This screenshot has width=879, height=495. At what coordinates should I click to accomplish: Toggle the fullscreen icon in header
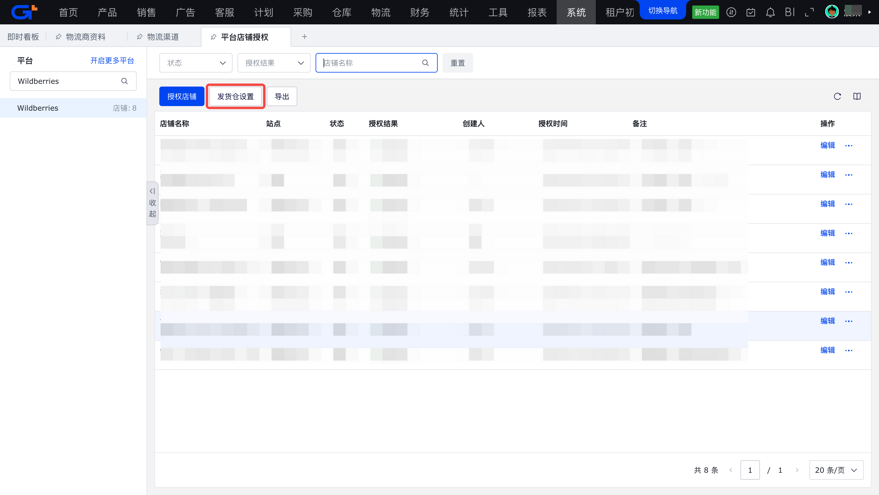(809, 12)
